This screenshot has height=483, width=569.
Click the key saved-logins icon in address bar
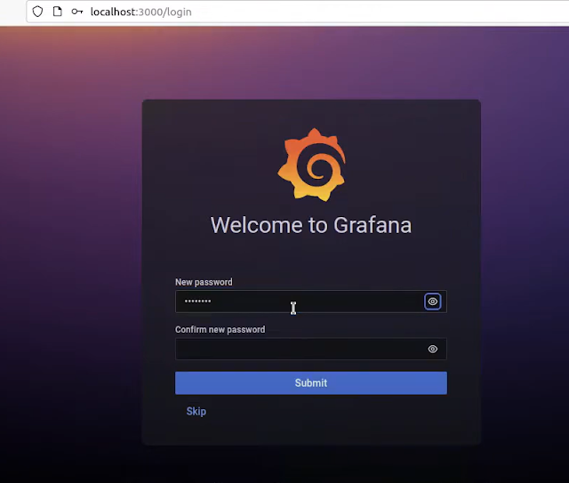[x=77, y=12]
